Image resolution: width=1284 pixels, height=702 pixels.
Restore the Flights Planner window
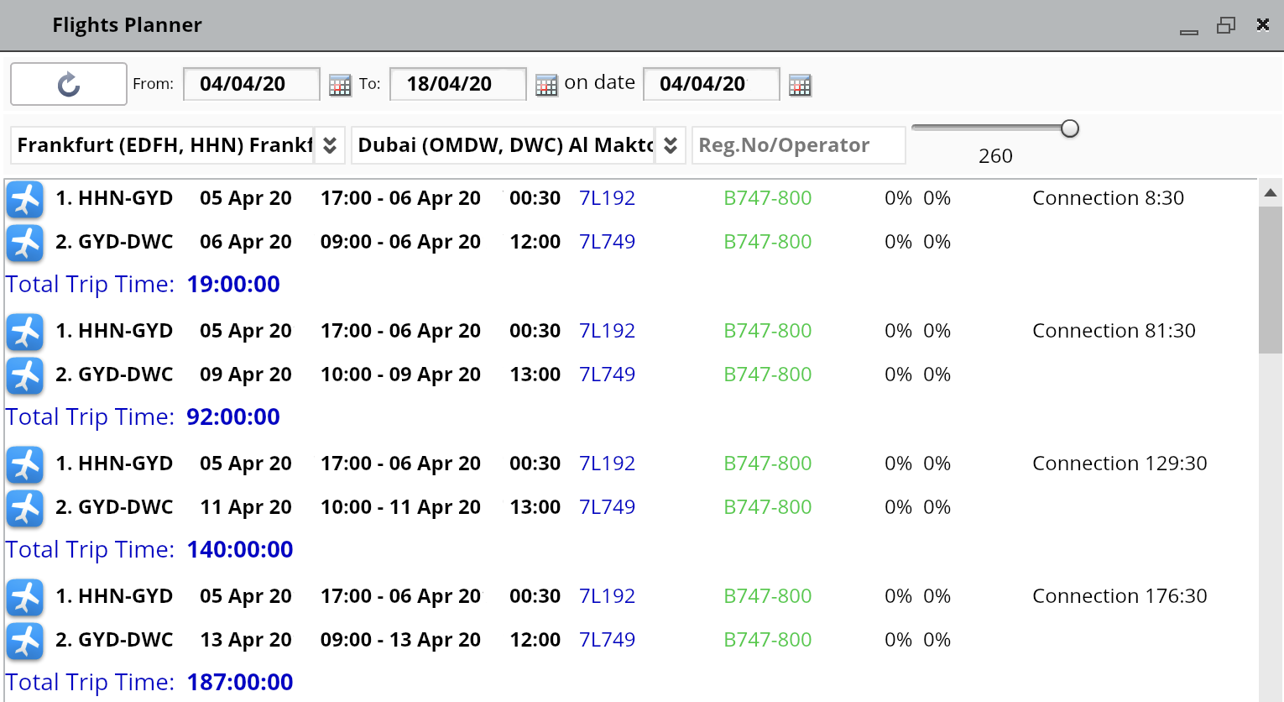point(1226,24)
